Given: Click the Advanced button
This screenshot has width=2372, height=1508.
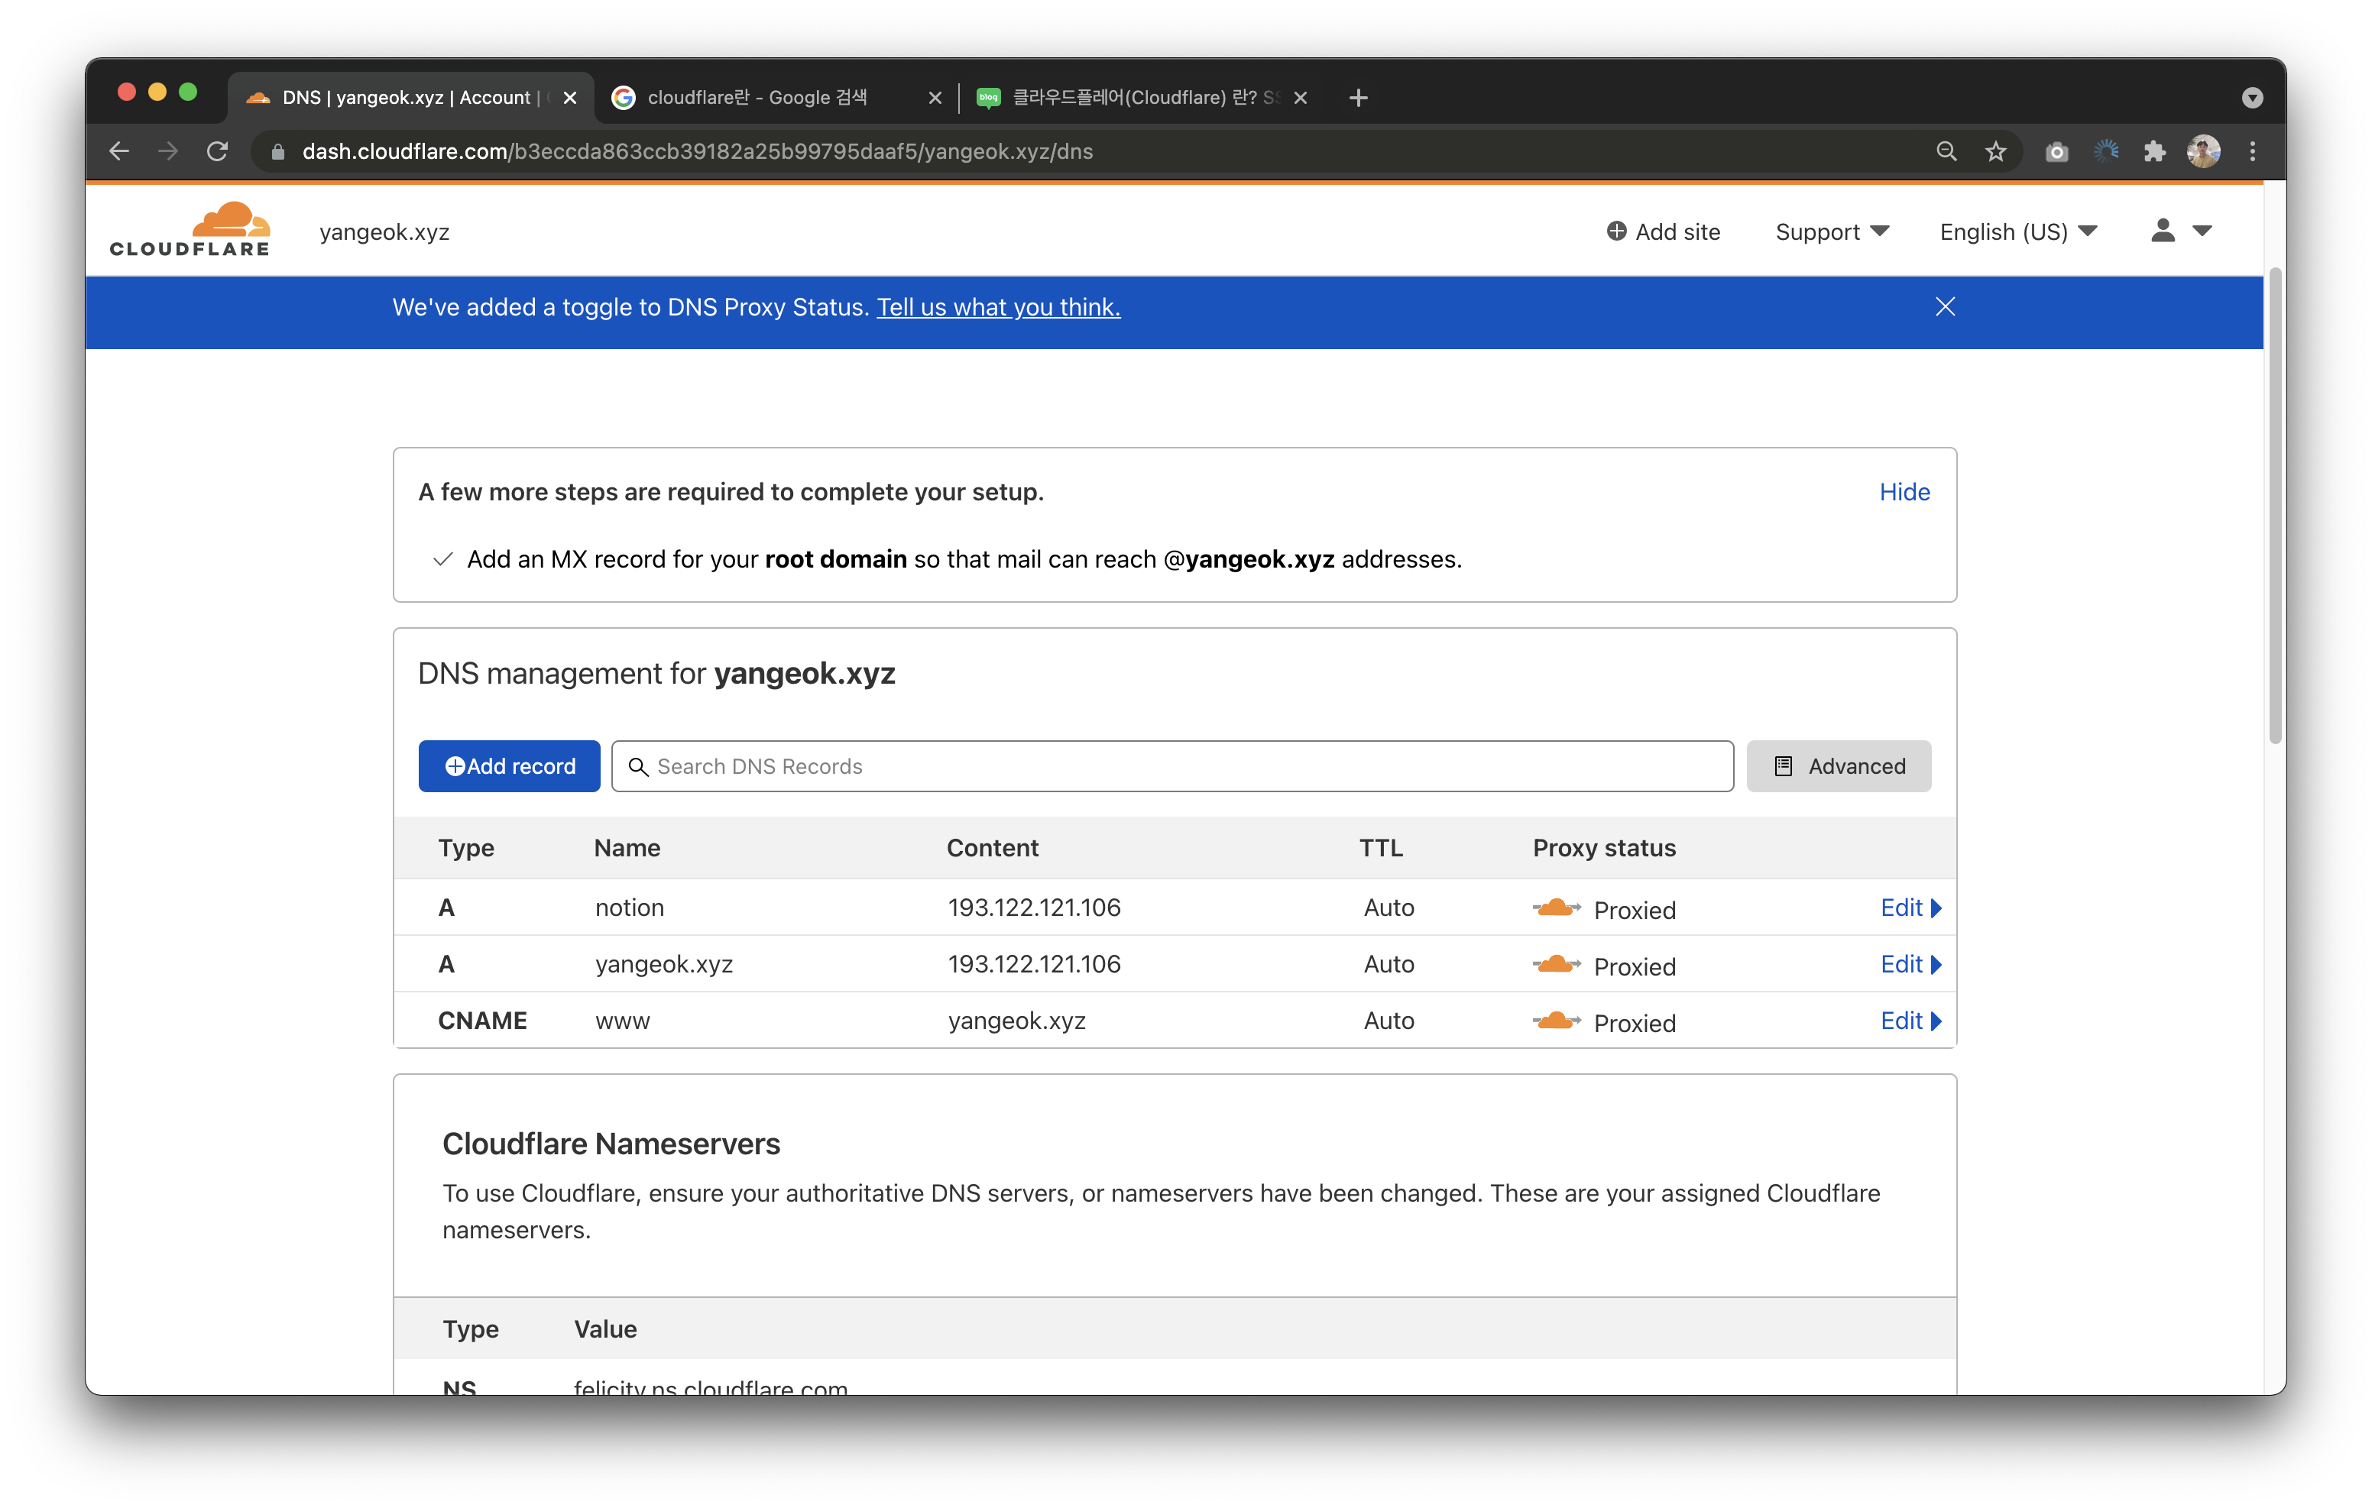Looking at the screenshot, I should pos(1838,766).
